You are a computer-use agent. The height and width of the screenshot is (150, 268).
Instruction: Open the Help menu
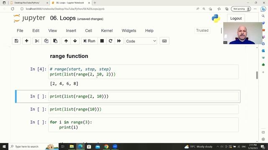coord(149,30)
